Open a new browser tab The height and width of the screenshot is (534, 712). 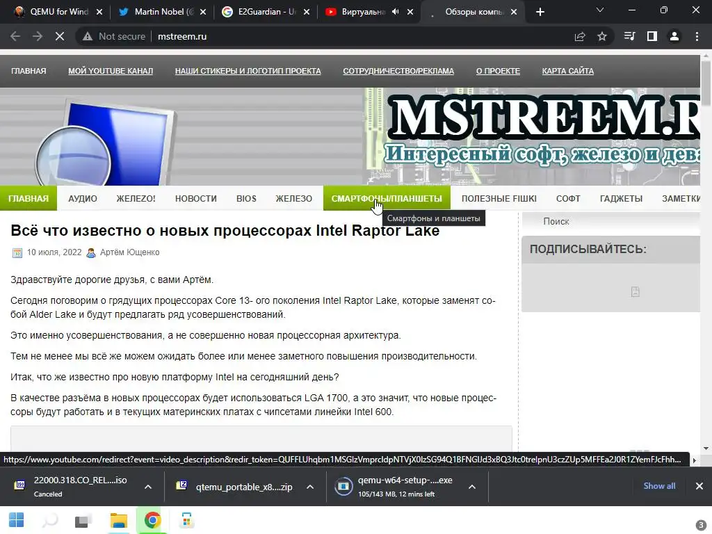point(540,12)
